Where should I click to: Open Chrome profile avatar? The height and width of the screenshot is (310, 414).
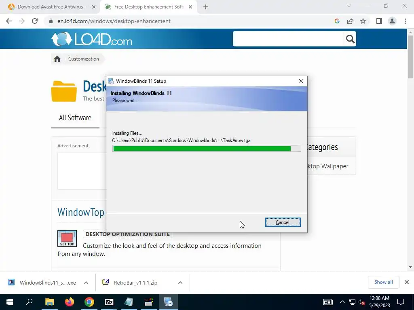(x=392, y=21)
